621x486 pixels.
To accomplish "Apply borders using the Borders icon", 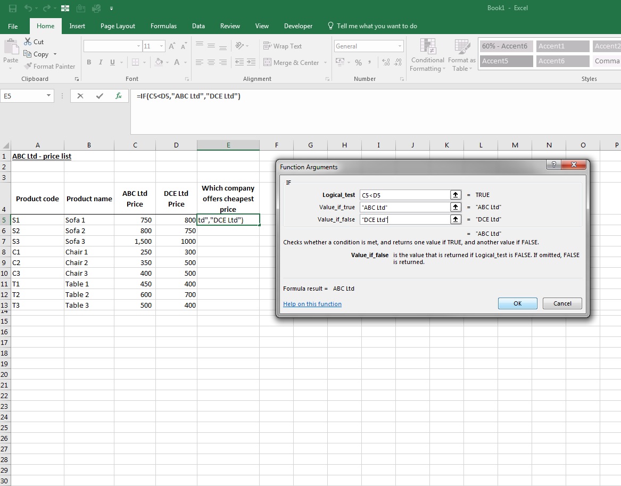I will point(136,62).
